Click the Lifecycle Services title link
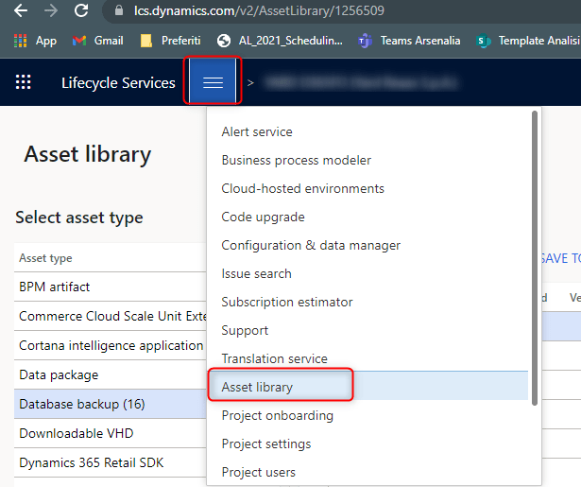This screenshot has width=581, height=487. point(118,83)
